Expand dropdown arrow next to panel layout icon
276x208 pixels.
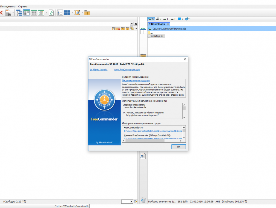(x=72, y=13)
